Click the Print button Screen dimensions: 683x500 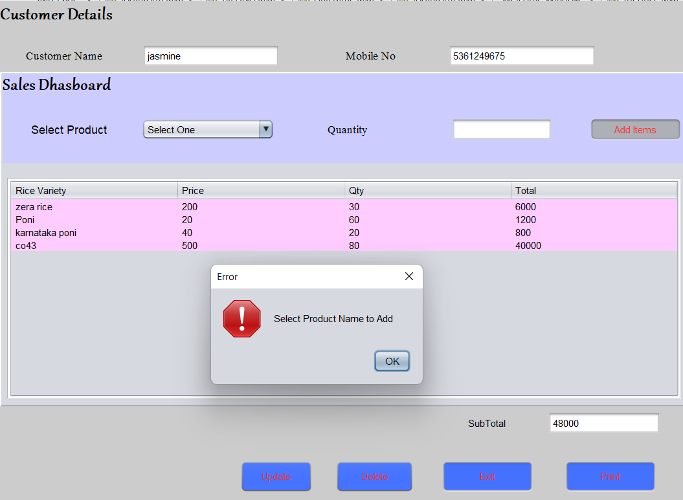(x=610, y=477)
